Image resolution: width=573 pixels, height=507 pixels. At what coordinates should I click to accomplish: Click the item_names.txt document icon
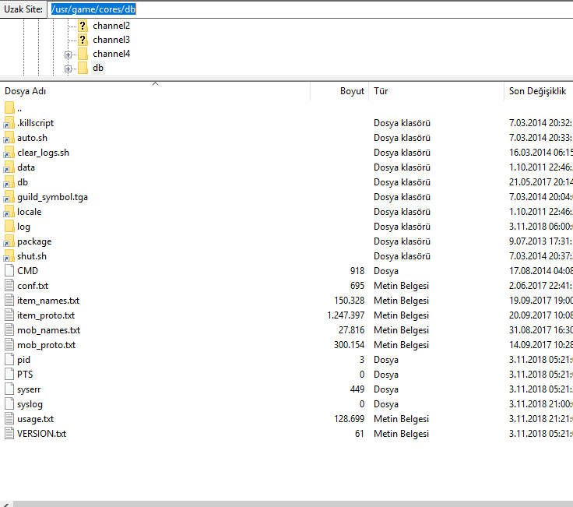(x=9, y=301)
